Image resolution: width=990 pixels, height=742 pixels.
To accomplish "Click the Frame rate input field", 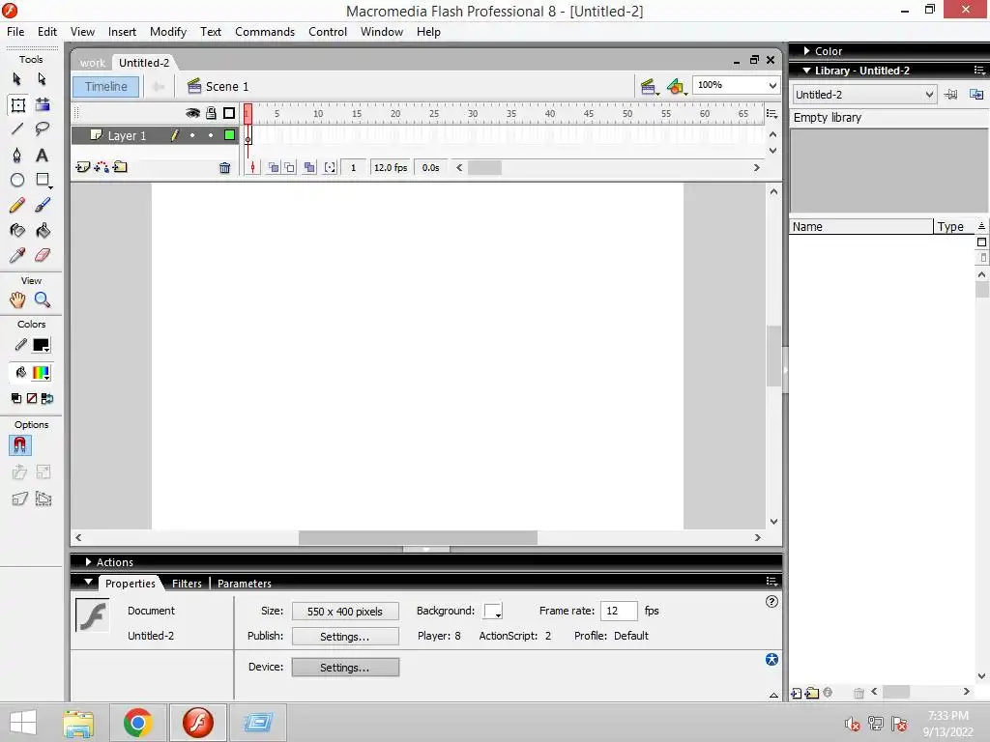I will 619,611.
